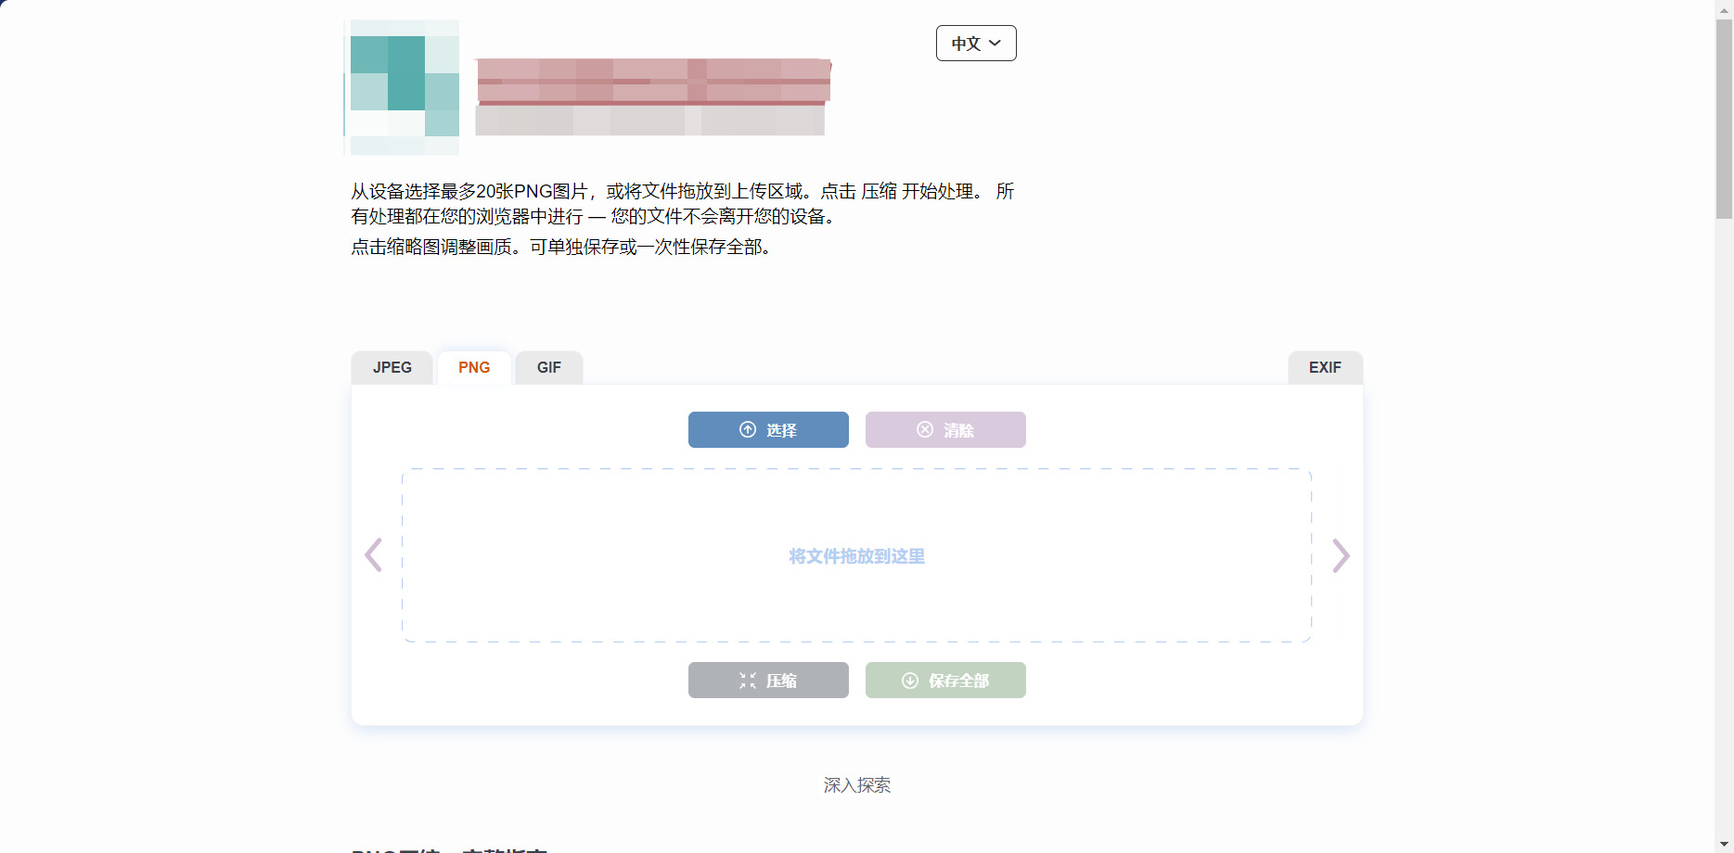Viewport: 1734px width, 853px height.
Task: Select the PNG tab
Action: (x=474, y=368)
